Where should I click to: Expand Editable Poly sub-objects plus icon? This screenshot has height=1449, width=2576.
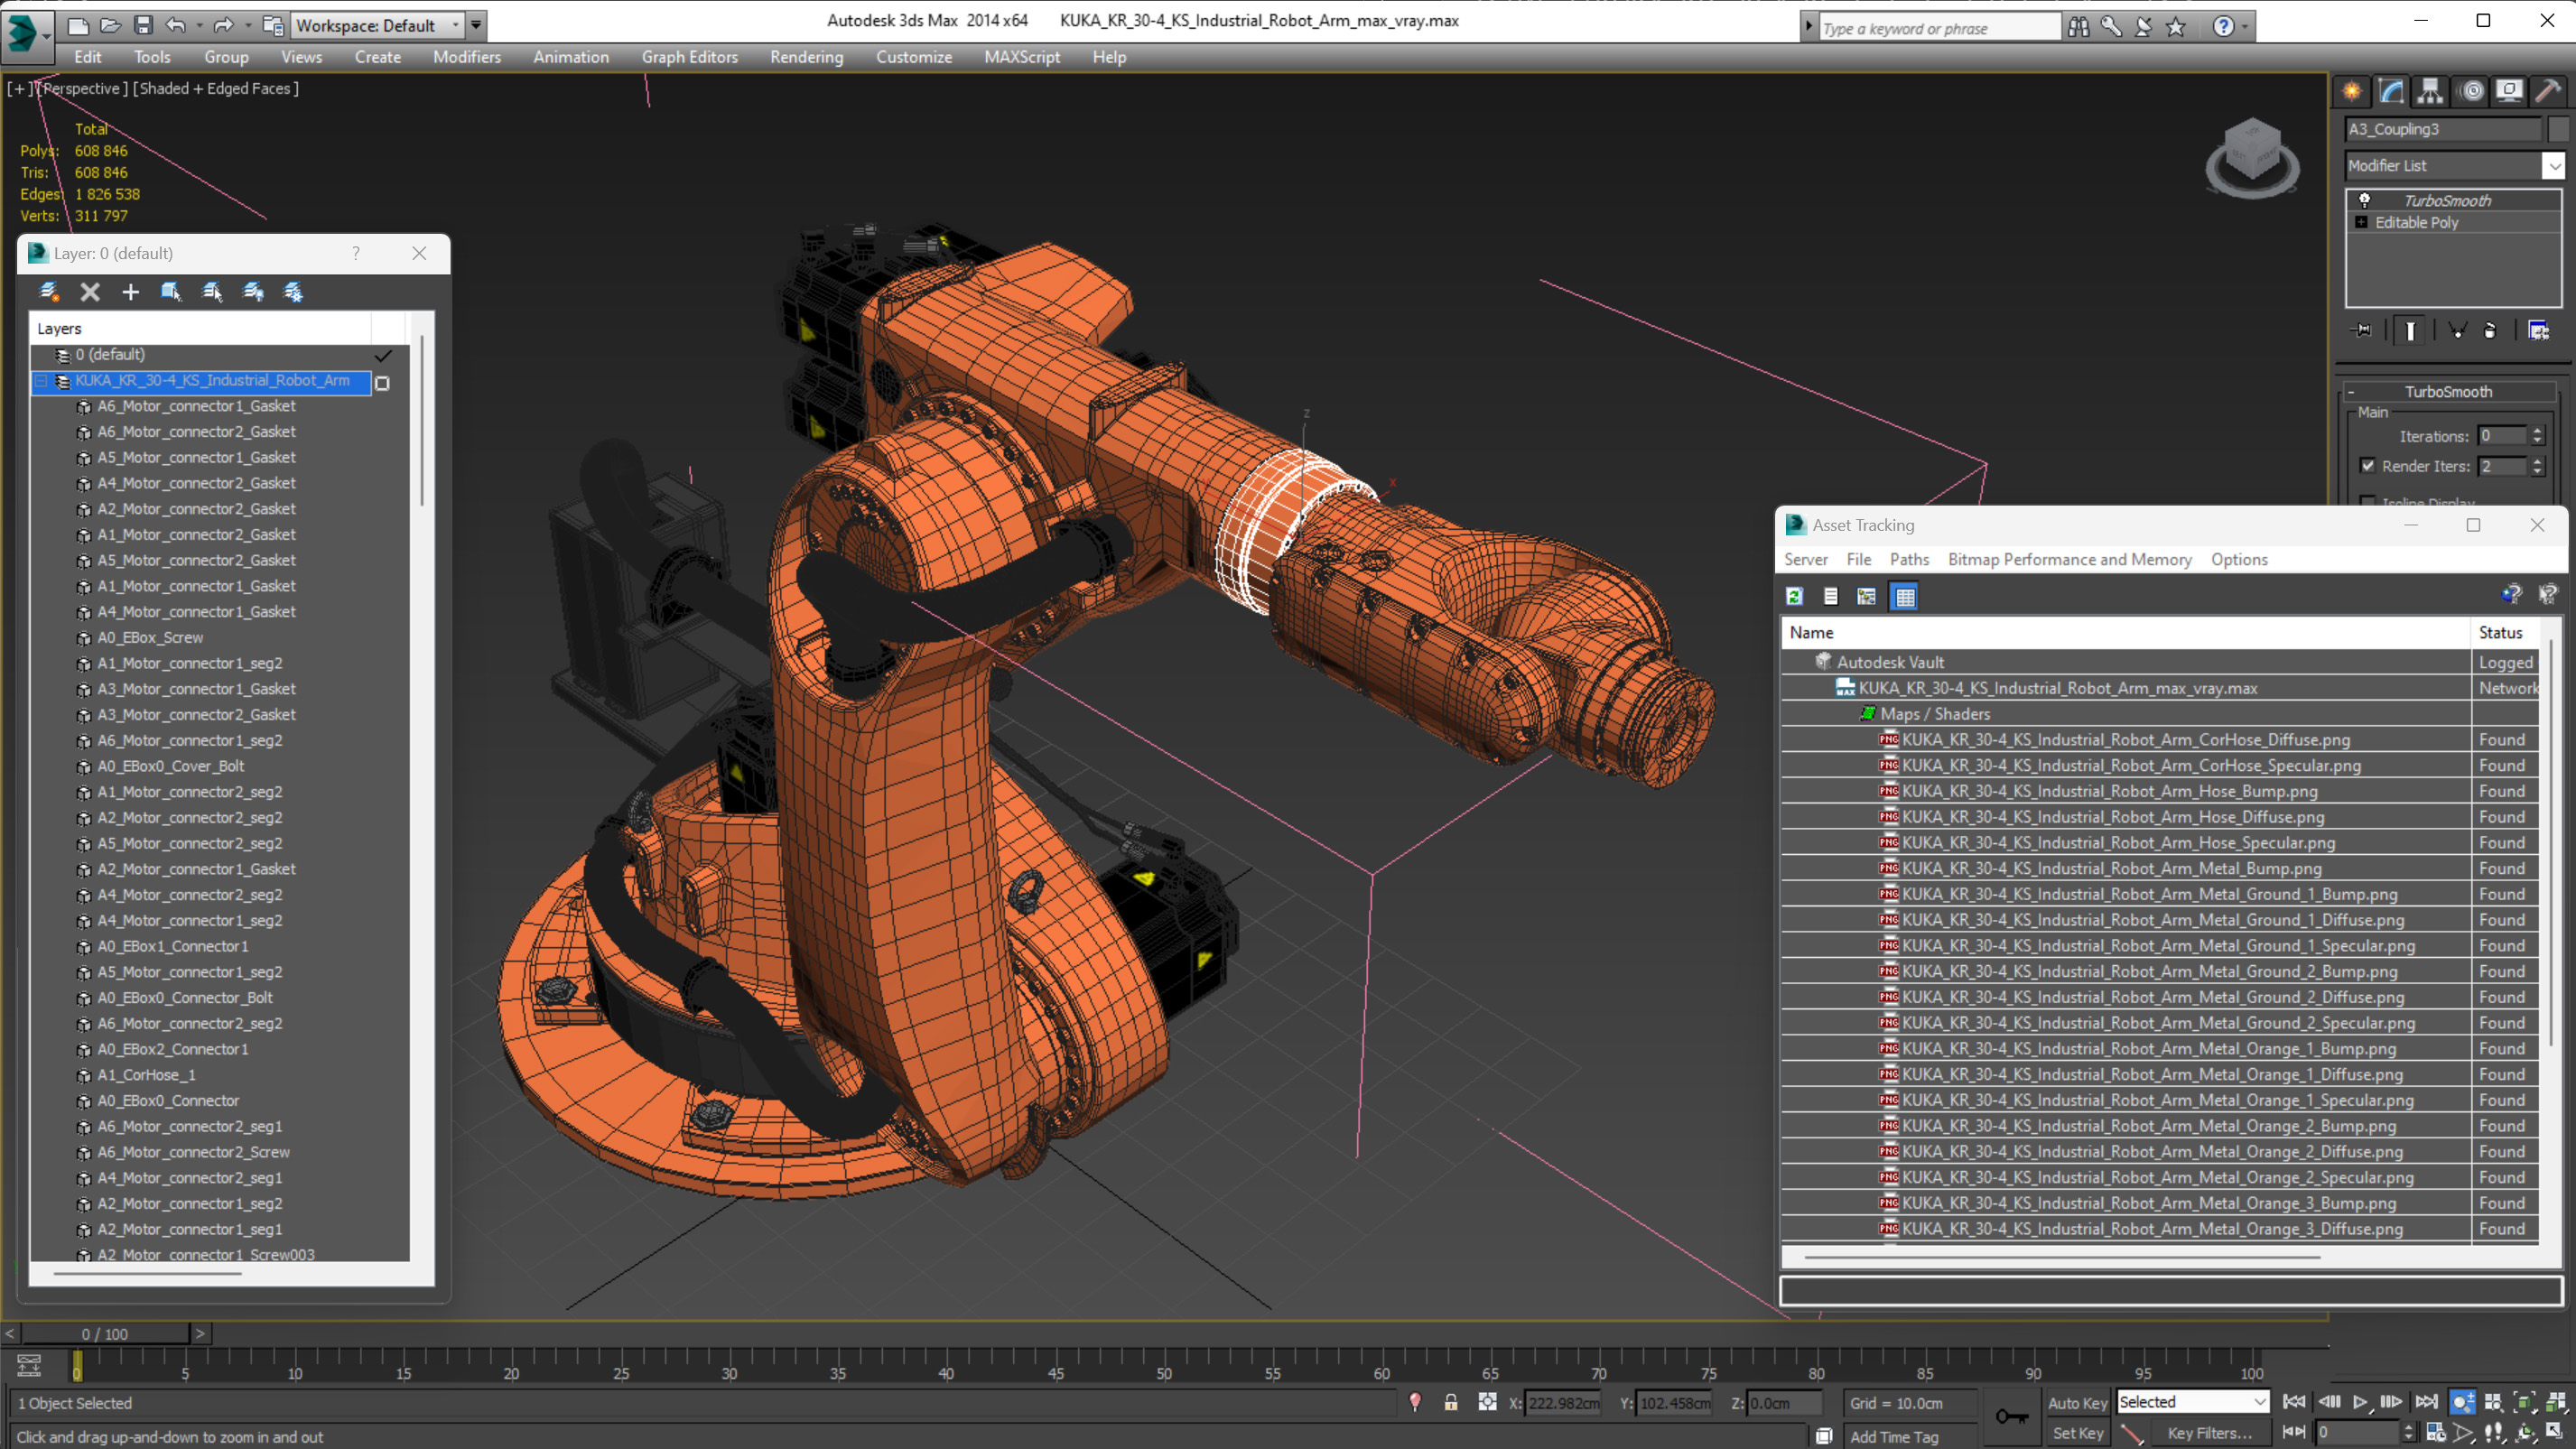coord(2361,222)
